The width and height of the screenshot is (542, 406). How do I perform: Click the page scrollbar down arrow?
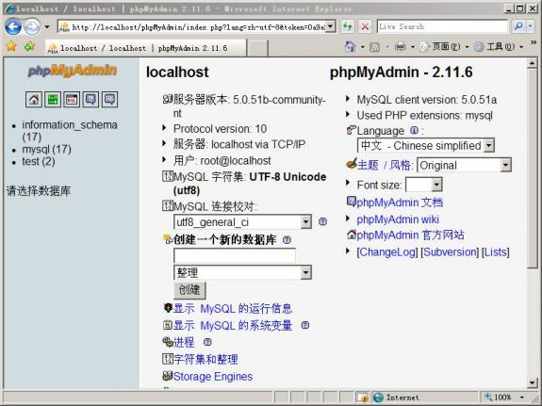pyautogui.click(x=533, y=382)
